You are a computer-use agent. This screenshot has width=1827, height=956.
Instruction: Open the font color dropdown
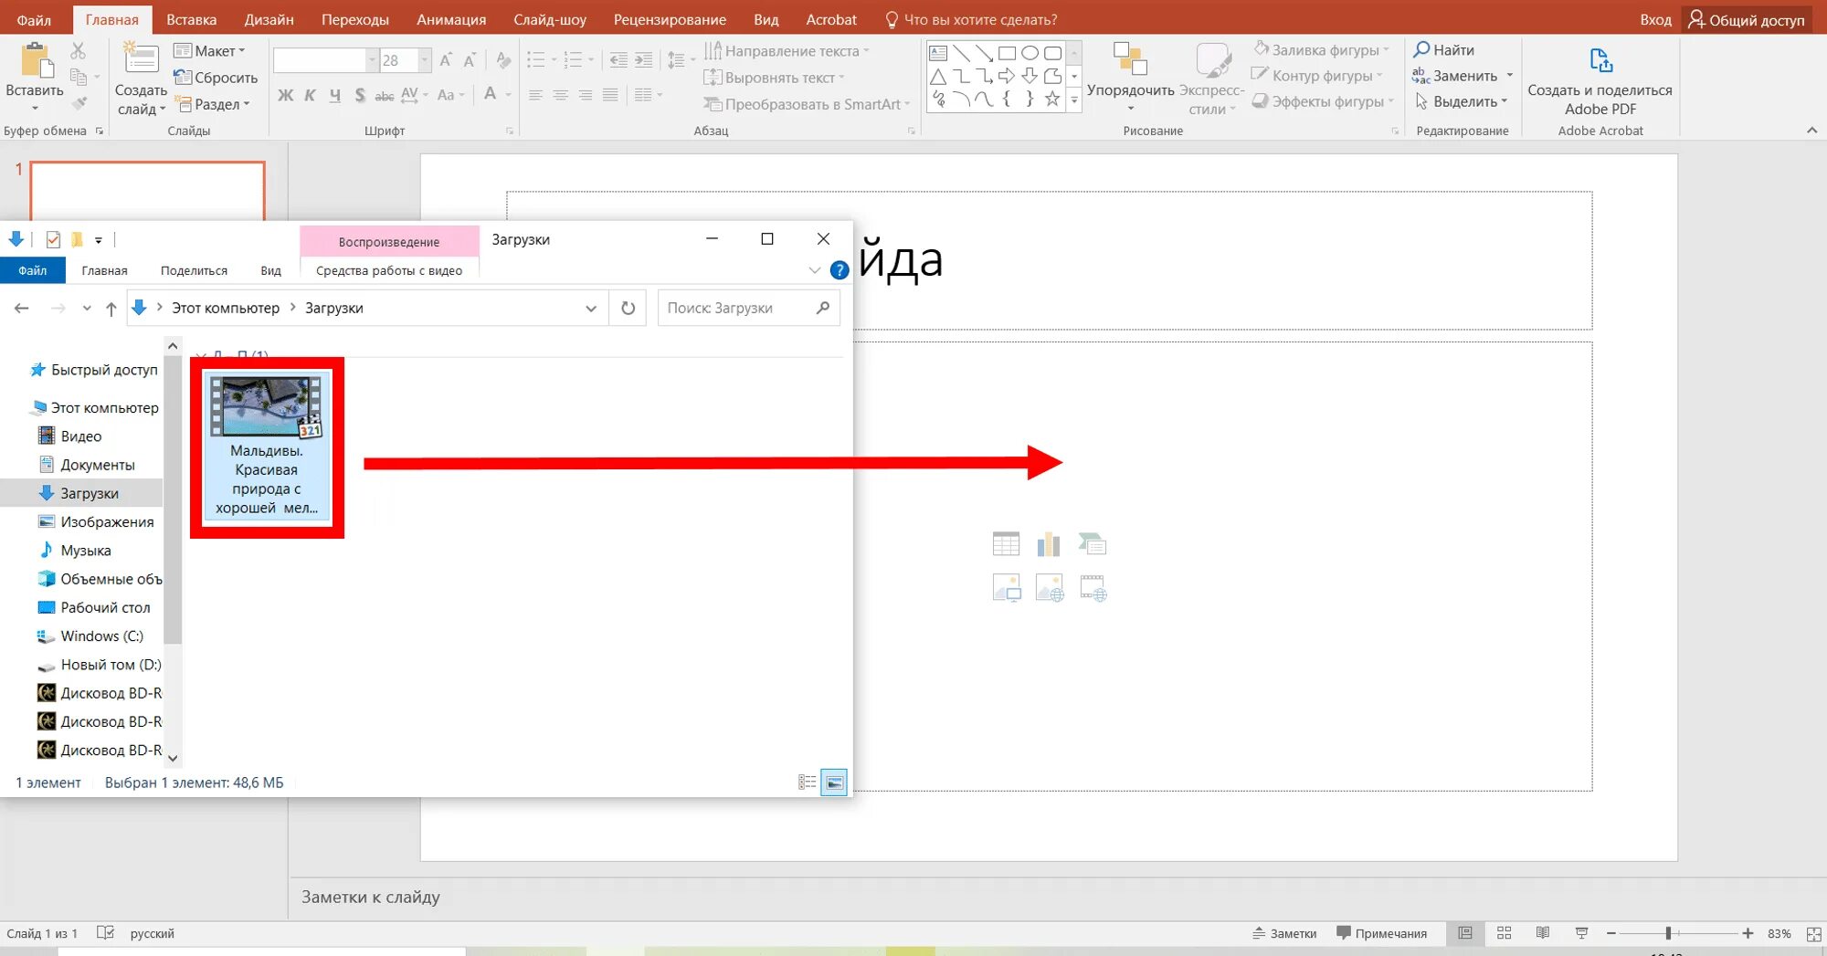coord(509,95)
